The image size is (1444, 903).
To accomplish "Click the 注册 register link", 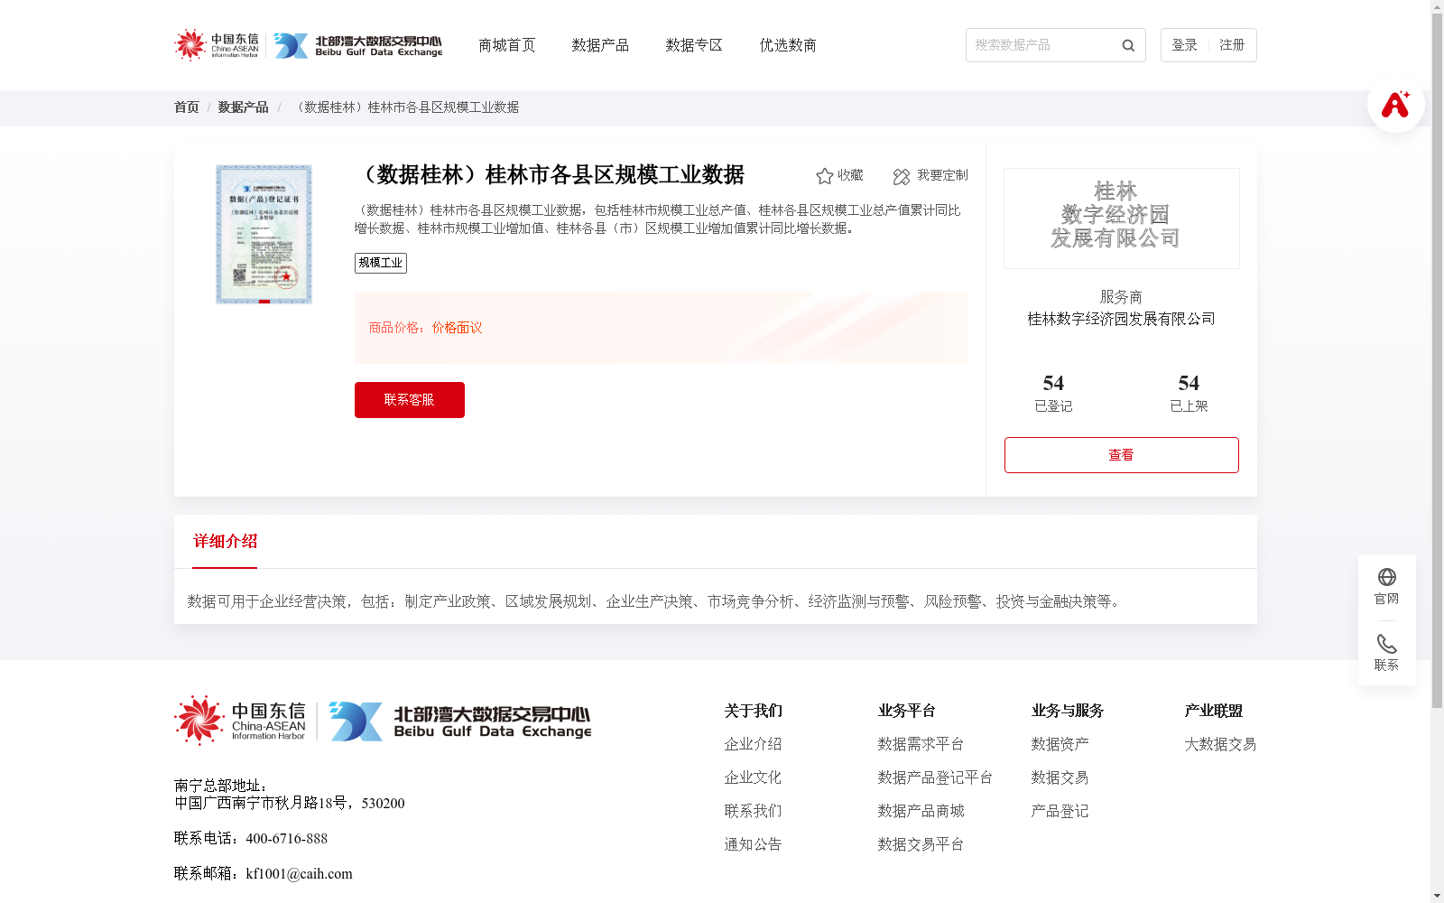I will [1232, 45].
